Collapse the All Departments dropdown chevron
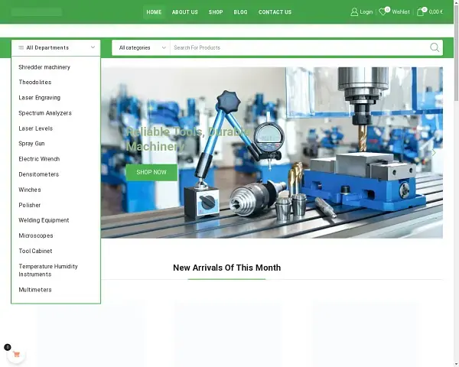 click(92, 47)
